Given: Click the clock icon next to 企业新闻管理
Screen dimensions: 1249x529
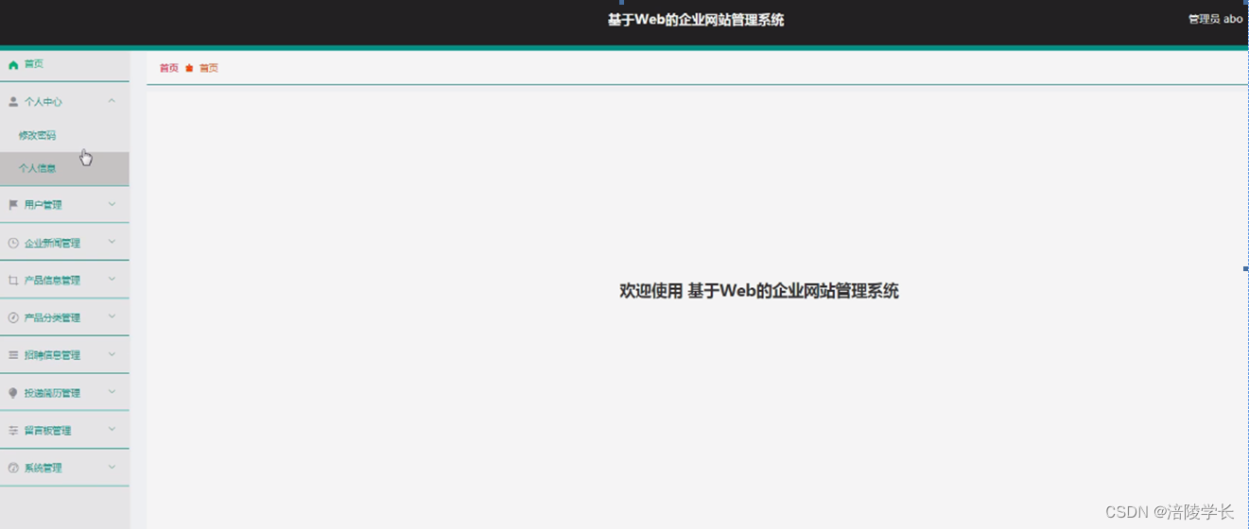Looking at the screenshot, I should [13, 243].
